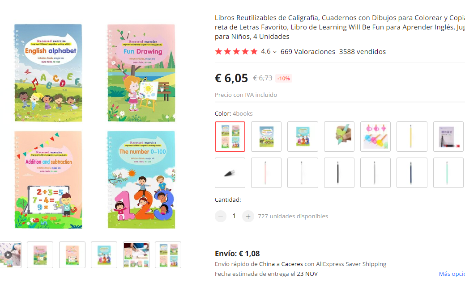This screenshot has height=283, width=465.
Task: Pick the black pen tip refill variant
Action: click(230, 173)
